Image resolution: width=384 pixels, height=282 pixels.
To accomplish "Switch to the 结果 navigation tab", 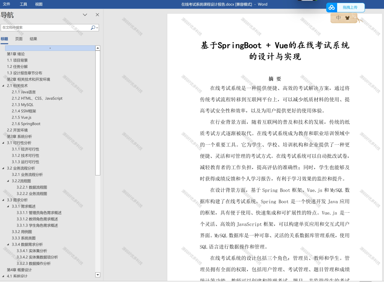I will tap(33, 39).
